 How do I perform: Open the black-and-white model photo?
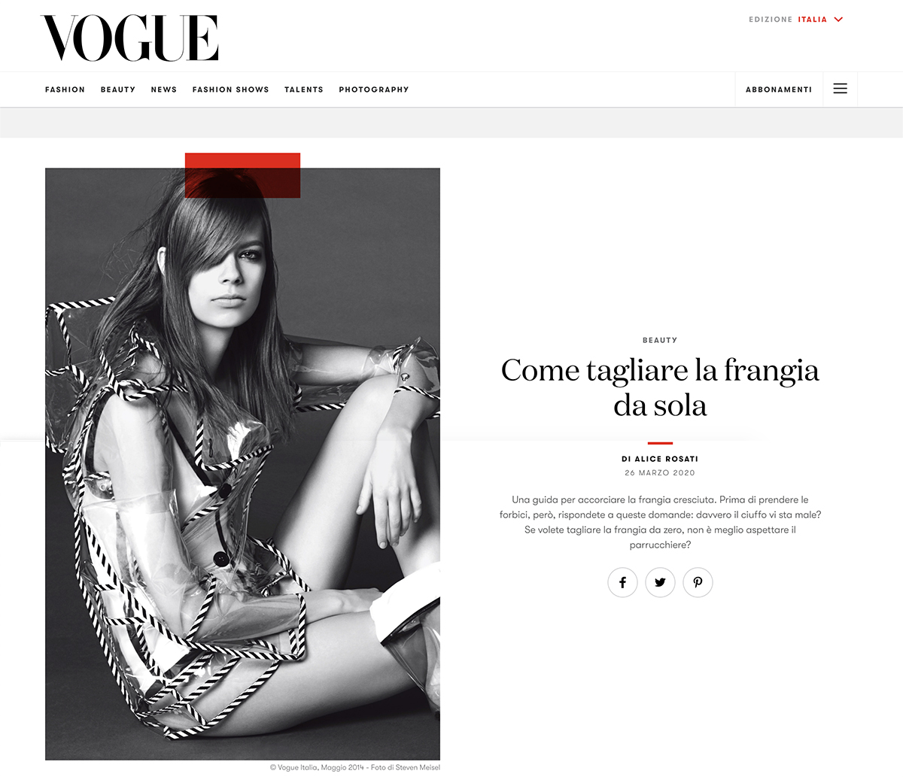(x=242, y=464)
